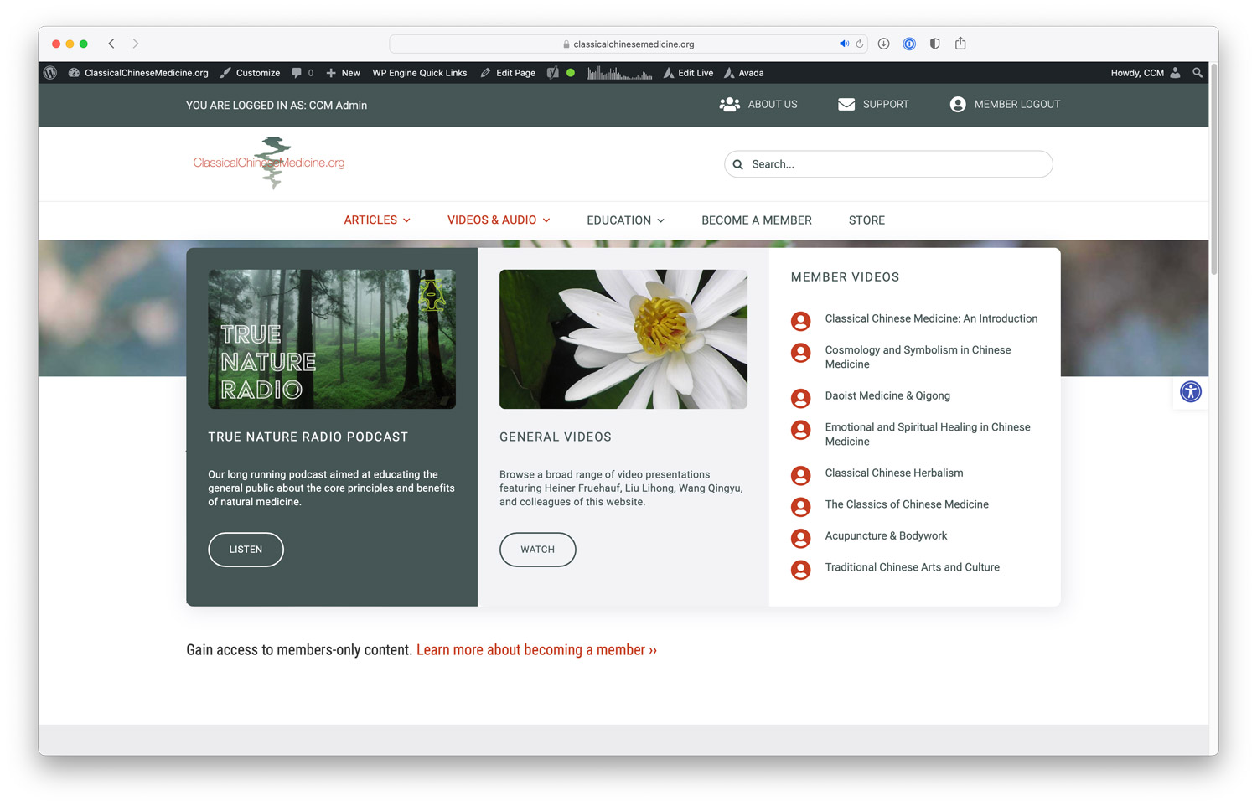Go back with browser back arrow
Image resolution: width=1257 pixels, height=806 pixels.
111,44
